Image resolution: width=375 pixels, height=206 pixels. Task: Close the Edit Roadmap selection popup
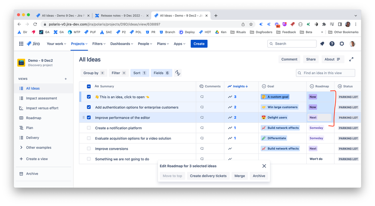click(x=264, y=166)
